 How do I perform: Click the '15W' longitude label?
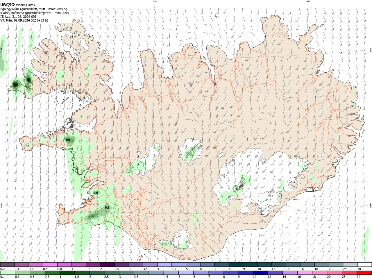point(308,1)
